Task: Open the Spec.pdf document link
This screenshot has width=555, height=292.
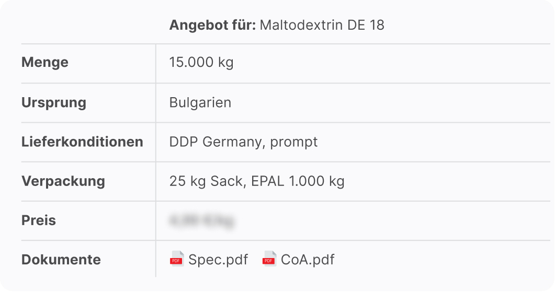Action: [x=218, y=260]
